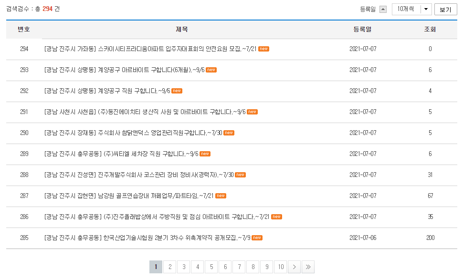Click the new badge on the 동진에이치티 post
Image resolution: width=463 pixels, height=280 pixels.
pyautogui.click(x=253, y=112)
